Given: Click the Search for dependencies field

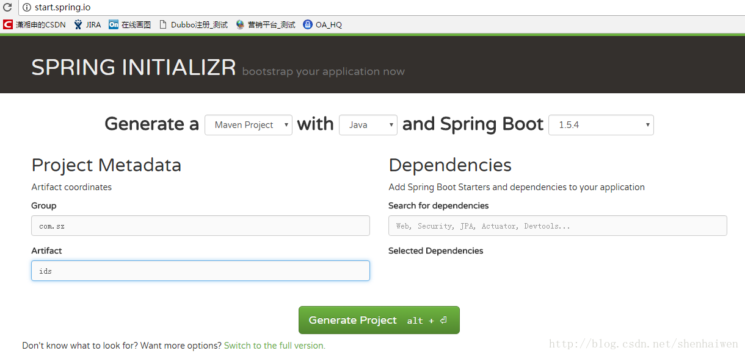Looking at the screenshot, I should tap(558, 226).
